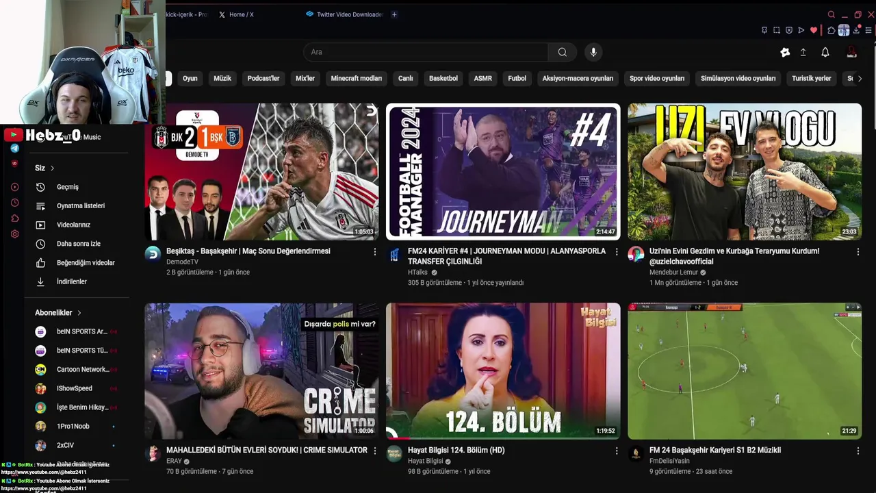Open the beIN SPORTS Ar... subscription
876x493 pixels.
coord(77,331)
